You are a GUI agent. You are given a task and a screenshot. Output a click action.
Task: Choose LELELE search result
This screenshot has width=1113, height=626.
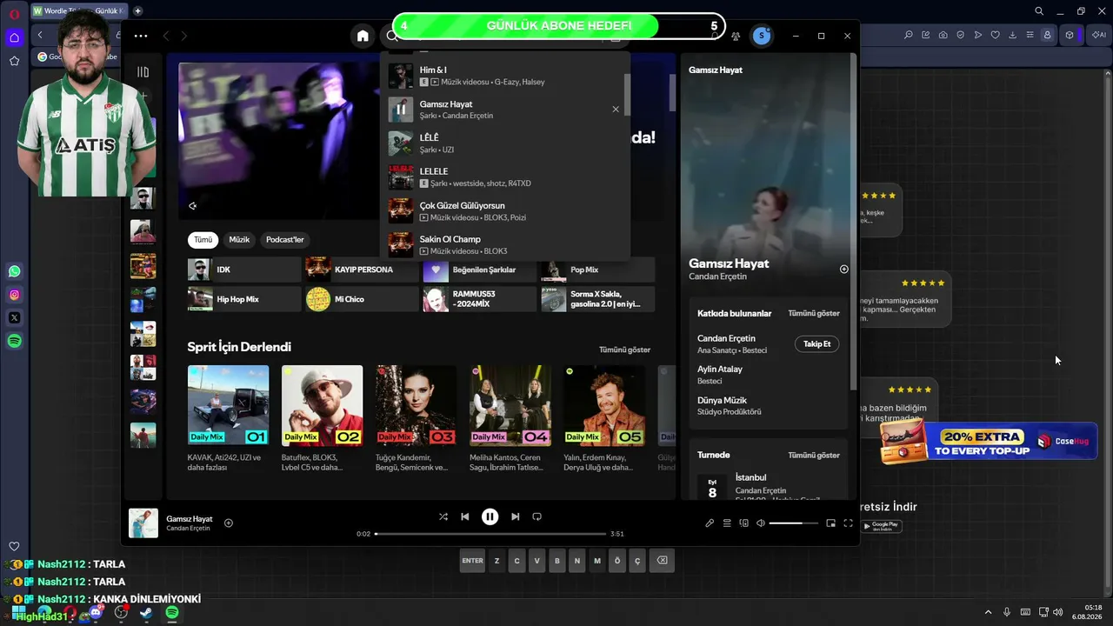point(504,177)
